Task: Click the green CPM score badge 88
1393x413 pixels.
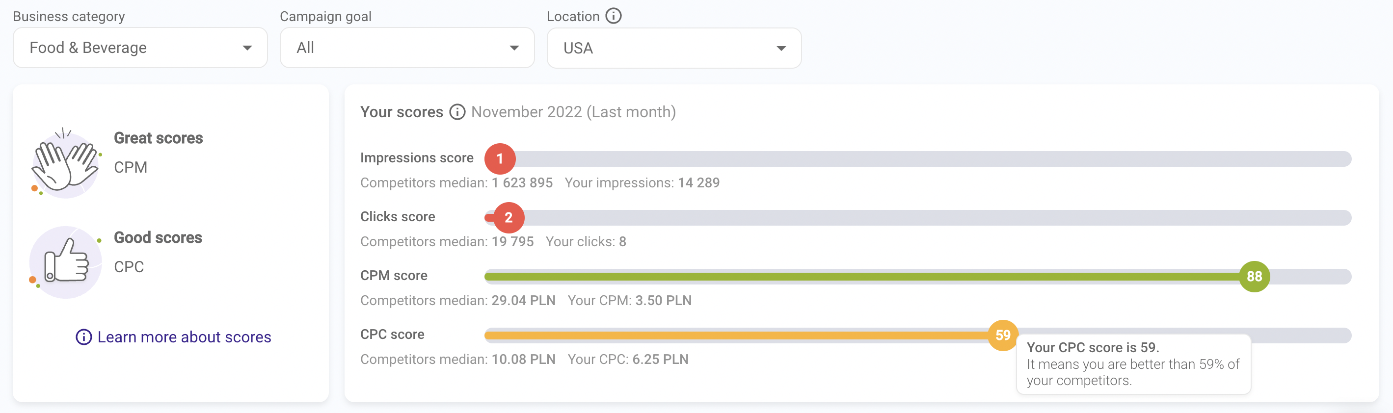Action: click(x=1254, y=277)
